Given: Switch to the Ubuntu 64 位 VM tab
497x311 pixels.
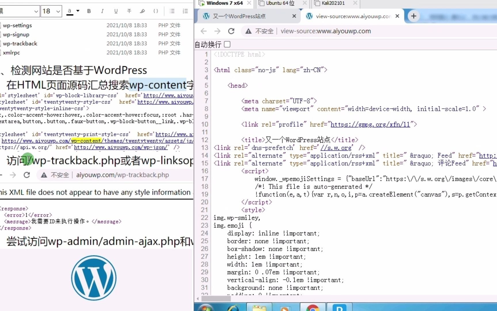Looking at the screenshot, I should [x=280, y=3].
